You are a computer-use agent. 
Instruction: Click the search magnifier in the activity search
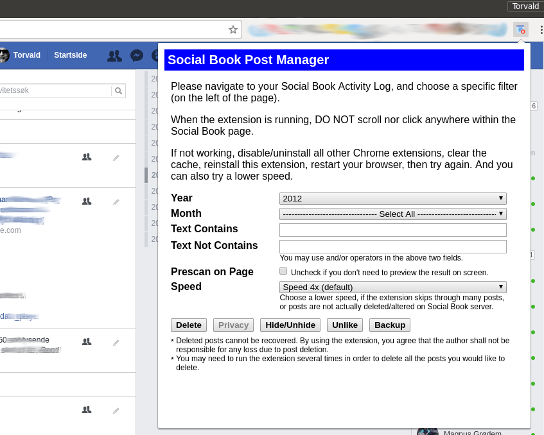click(x=118, y=90)
